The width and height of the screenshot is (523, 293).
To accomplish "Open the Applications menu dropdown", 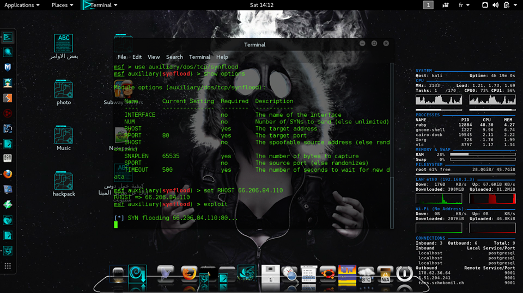I will point(22,5).
